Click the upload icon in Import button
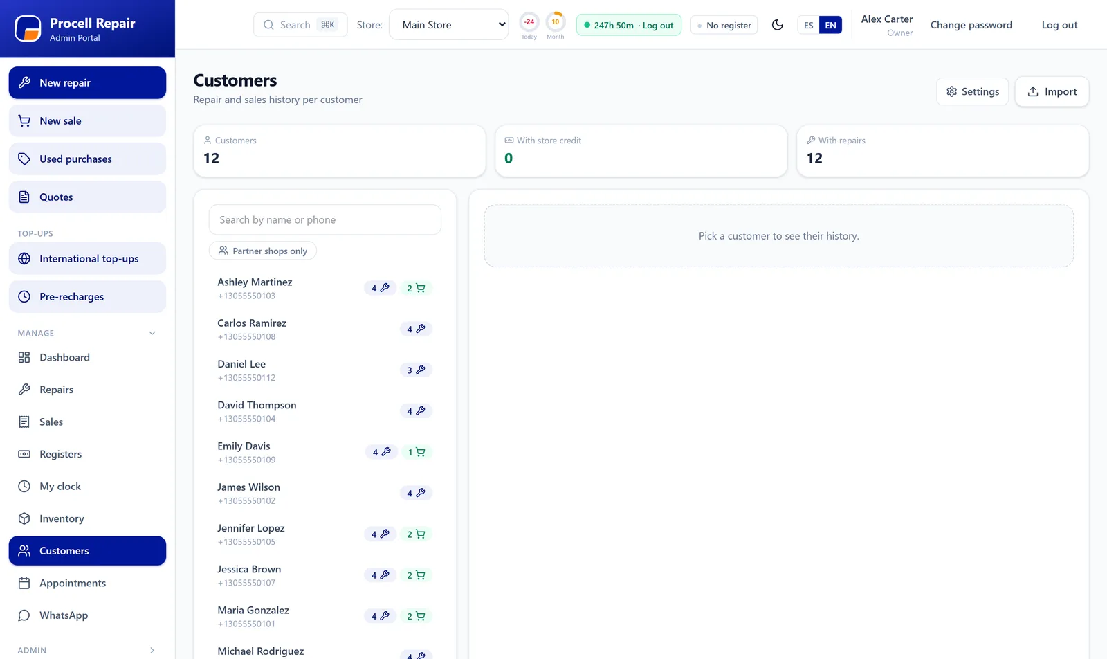The image size is (1107, 659). [1033, 91]
